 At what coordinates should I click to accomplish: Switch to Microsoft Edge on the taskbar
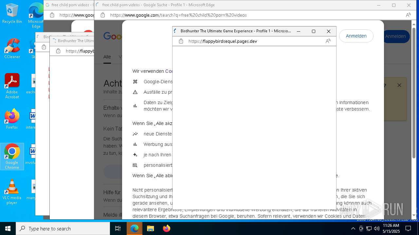point(135,228)
